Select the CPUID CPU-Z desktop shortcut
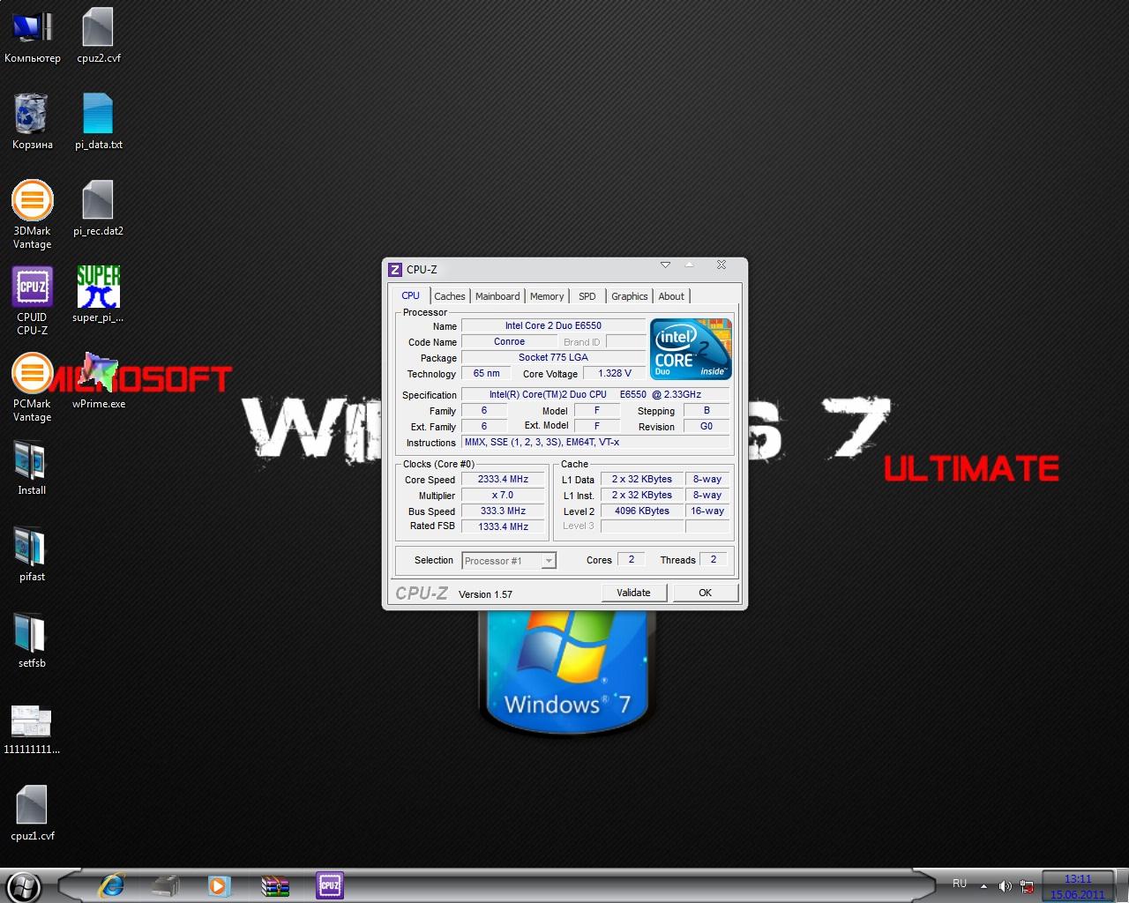 33,302
